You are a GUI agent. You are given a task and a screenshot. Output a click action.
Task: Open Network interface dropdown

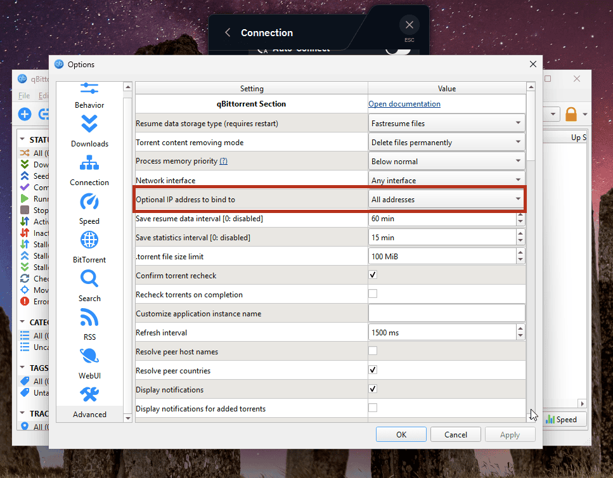click(446, 180)
